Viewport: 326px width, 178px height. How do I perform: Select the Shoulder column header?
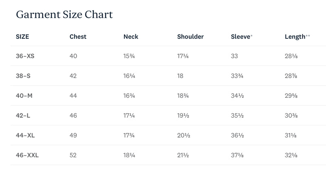190,37
